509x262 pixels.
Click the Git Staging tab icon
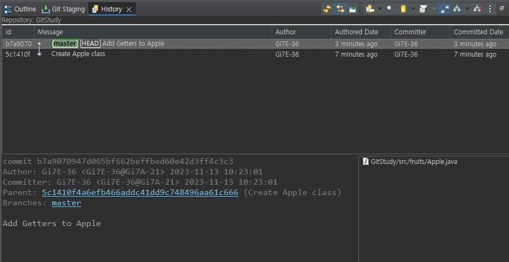(46, 9)
